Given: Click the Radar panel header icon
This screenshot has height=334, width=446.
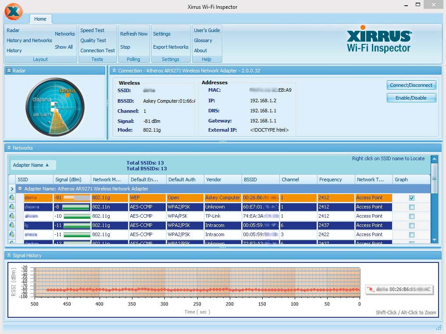Looking at the screenshot, I should (x=9, y=70).
